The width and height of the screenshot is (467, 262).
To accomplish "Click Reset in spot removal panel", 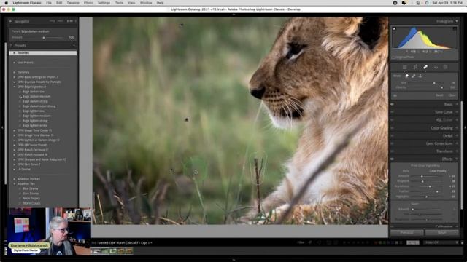I will pos(439,95).
